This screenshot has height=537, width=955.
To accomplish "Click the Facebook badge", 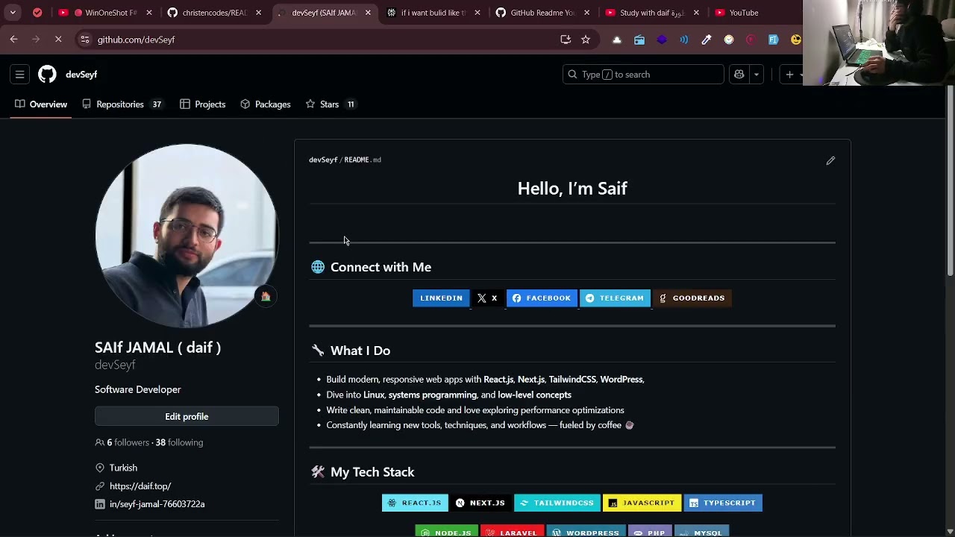I will (542, 298).
